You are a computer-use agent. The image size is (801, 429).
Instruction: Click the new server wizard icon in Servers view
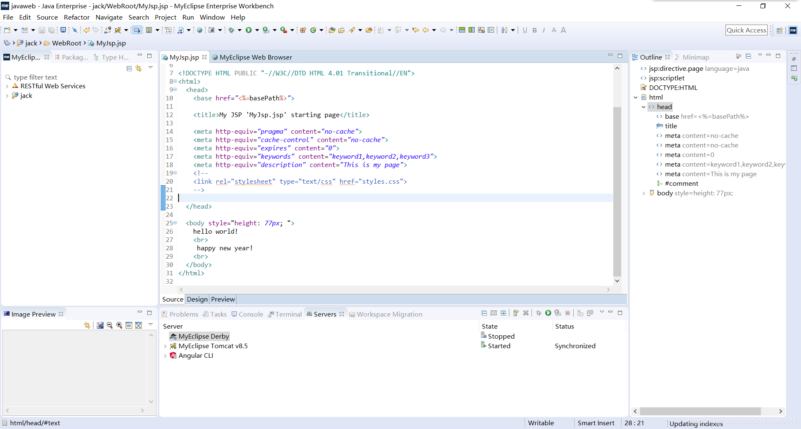tap(516, 313)
